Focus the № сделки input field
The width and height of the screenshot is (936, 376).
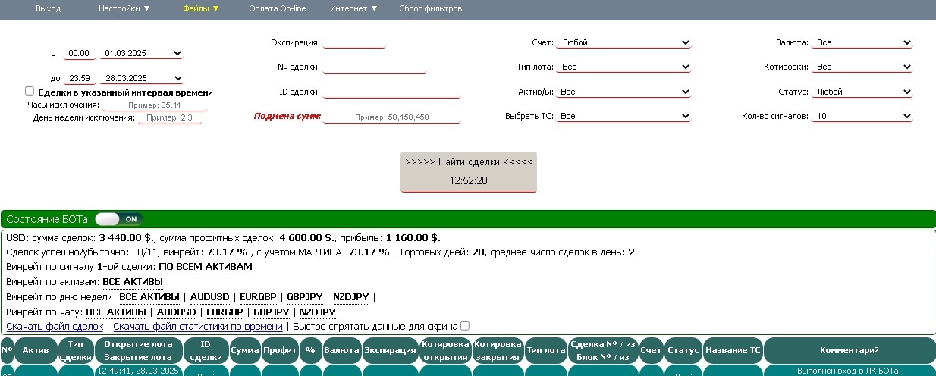375,67
